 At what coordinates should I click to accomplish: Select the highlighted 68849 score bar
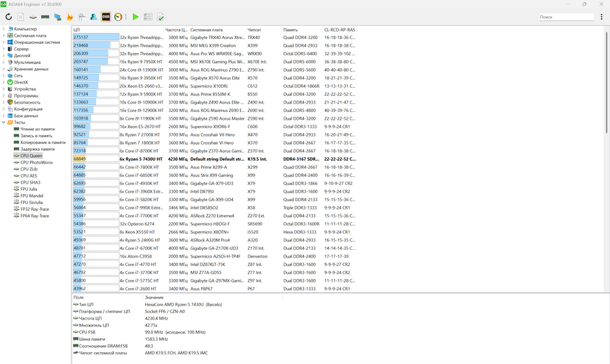pos(96,159)
